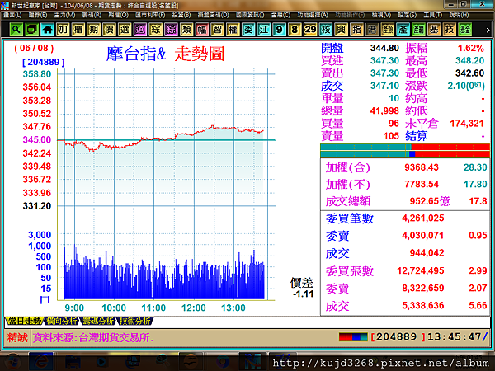Select the cyan 9 toolbar icon
This screenshot has height=371, width=495.
click(x=279, y=30)
